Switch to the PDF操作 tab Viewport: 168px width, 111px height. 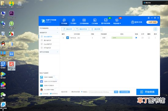[73, 21]
